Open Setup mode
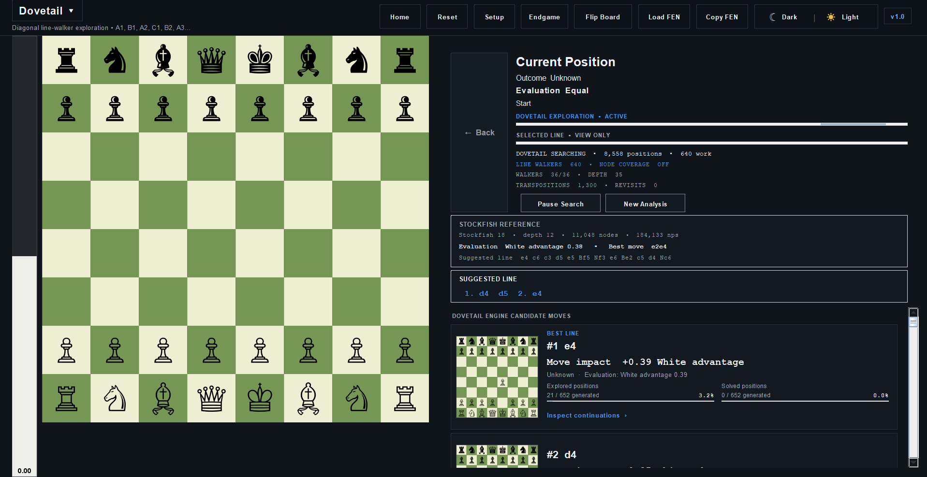 point(494,17)
